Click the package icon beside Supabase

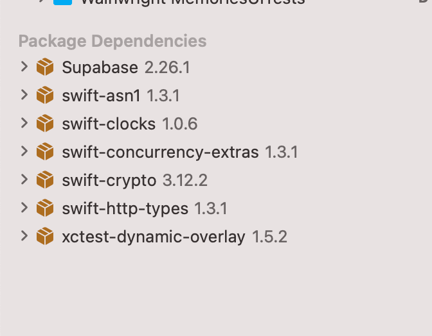click(x=45, y=67)
